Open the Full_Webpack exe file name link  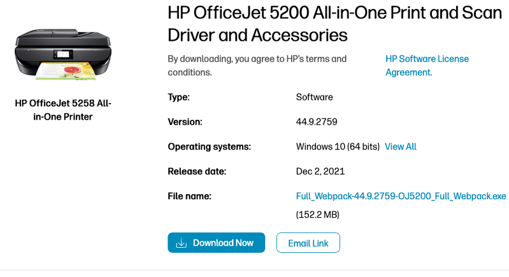click(x=401, y=196)
